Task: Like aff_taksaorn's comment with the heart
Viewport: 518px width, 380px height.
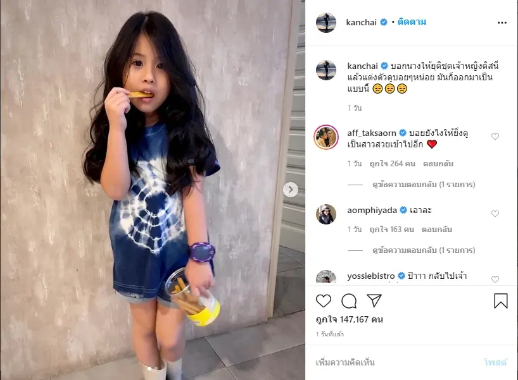Action: (x=495, y=137)
